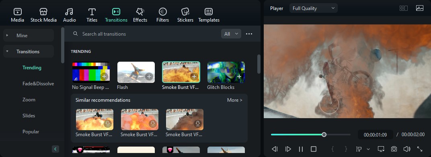Expand the Mine category

[28, 35]
